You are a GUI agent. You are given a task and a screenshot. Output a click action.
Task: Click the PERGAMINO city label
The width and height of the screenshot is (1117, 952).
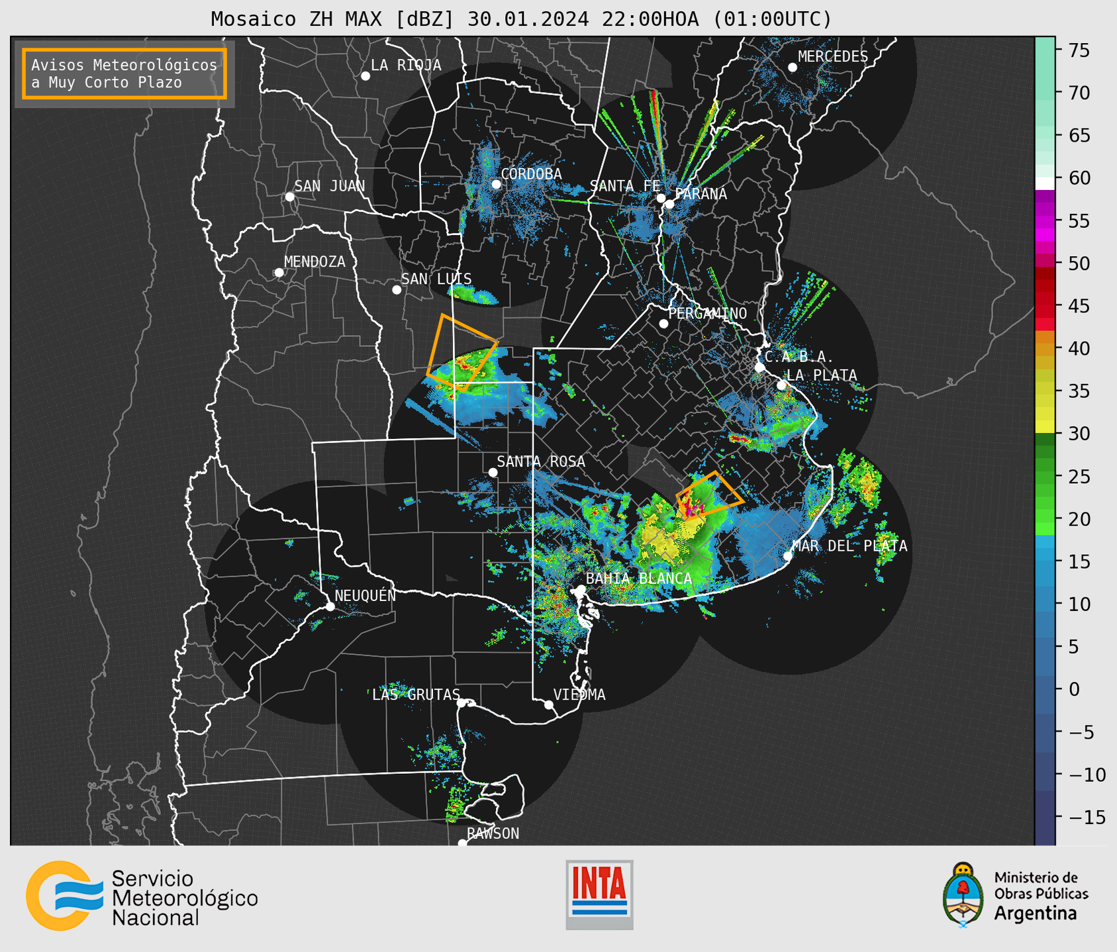708,314
